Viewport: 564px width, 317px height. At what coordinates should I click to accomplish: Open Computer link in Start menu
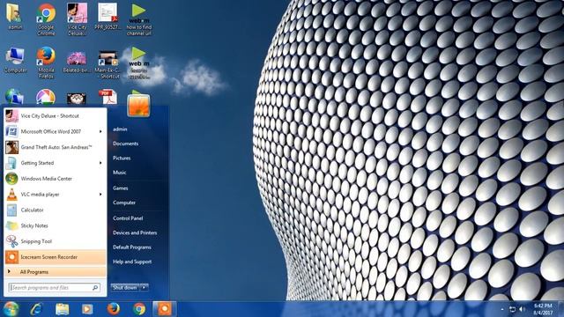(124, 203)
